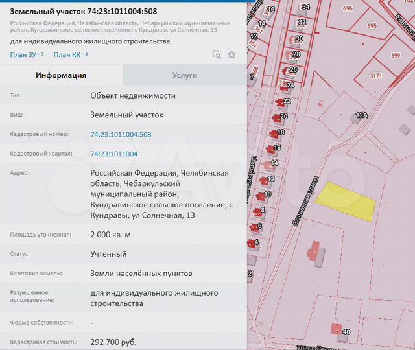Select parcel 399 on the map
Viewport: 415px width, 350px height.
[396, 56]
